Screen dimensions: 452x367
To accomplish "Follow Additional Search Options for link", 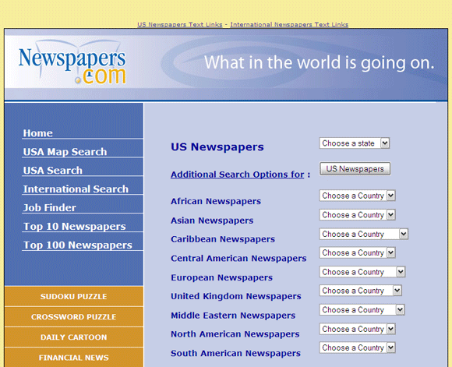I will [x=237, y=175].
